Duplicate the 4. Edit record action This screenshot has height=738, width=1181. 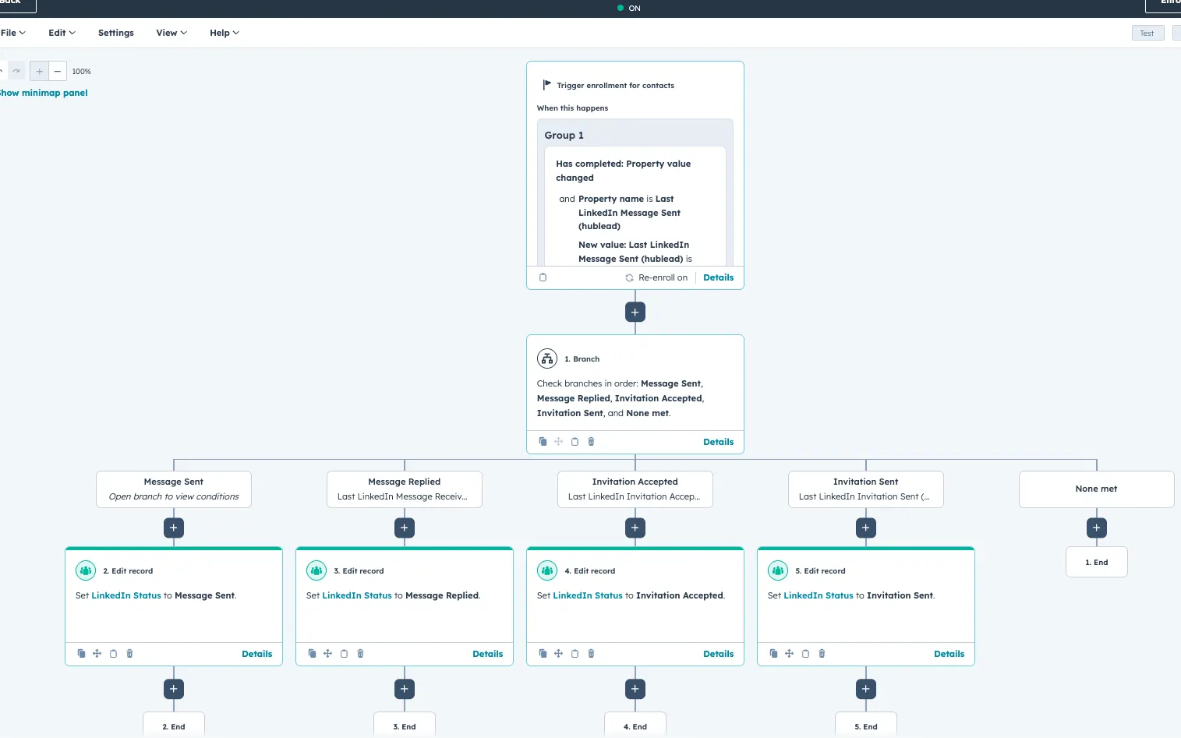click(543, 653)
